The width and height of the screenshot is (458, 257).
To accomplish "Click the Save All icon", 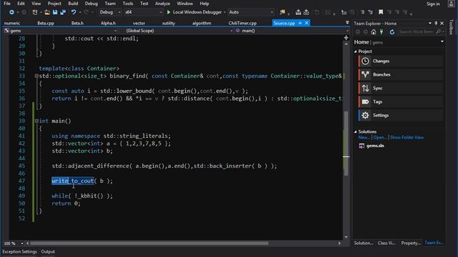I will point(63,12).
